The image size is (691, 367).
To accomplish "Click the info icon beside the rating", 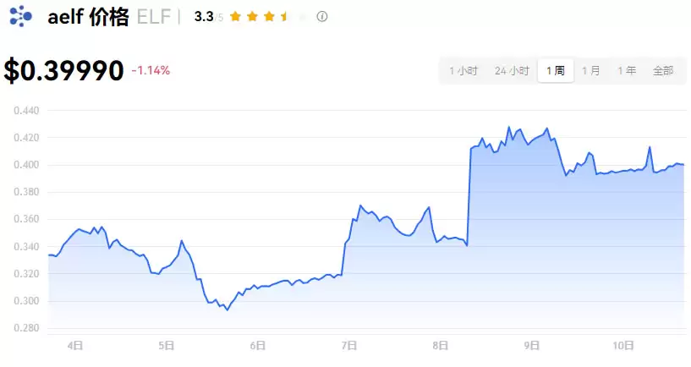I will tap(322, 16).
